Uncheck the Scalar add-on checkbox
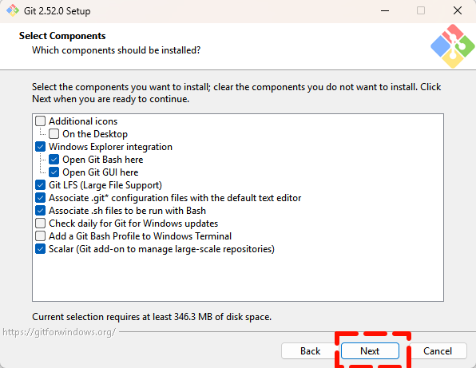 41,249
